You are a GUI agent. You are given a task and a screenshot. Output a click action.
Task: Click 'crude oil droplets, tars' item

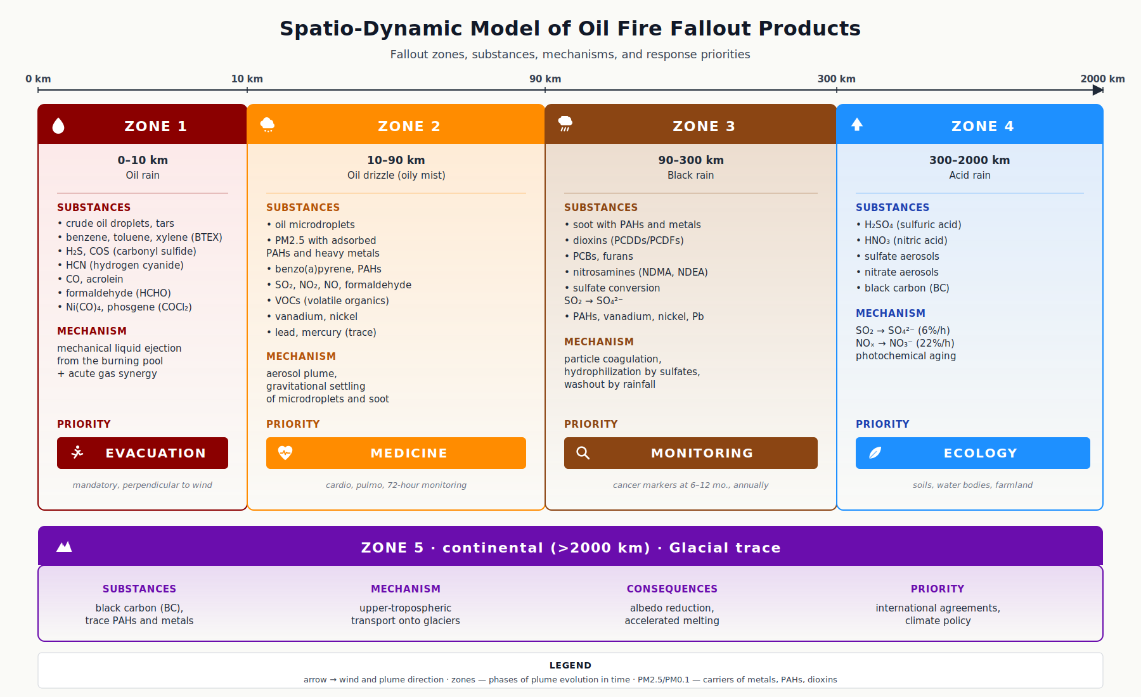[120, 223]
